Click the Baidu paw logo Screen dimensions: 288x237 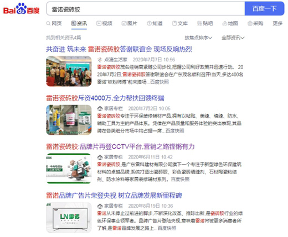tap(22, 9)
